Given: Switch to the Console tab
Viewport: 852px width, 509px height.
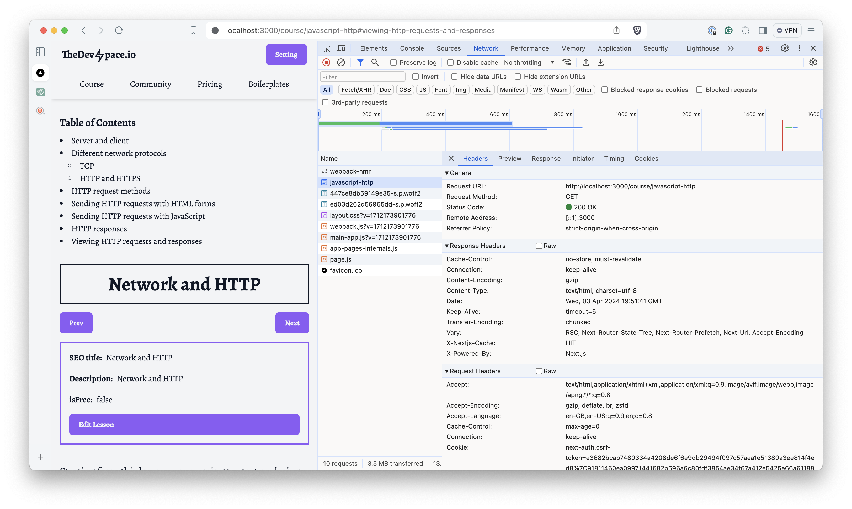Looking at the screenshot, I should [412, 48].
